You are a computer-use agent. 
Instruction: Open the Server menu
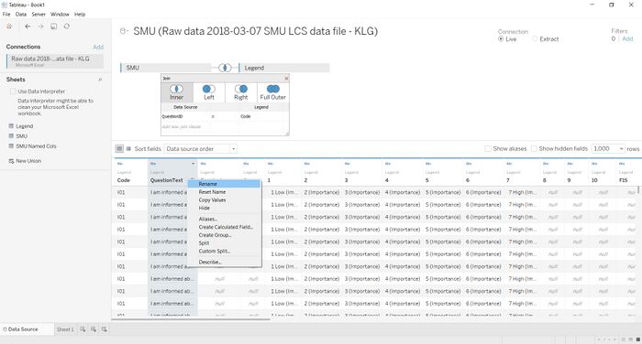click(39, 15)
